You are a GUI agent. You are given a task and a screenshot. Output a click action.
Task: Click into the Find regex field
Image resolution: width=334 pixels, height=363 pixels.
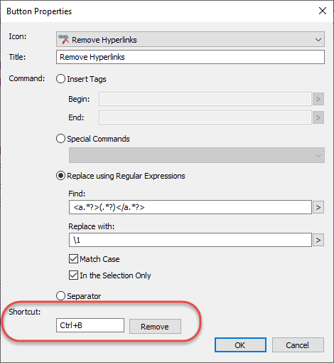[190, 207]
